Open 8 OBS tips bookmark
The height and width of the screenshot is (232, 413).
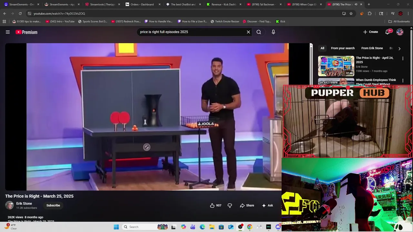click(x=27, y=21)
